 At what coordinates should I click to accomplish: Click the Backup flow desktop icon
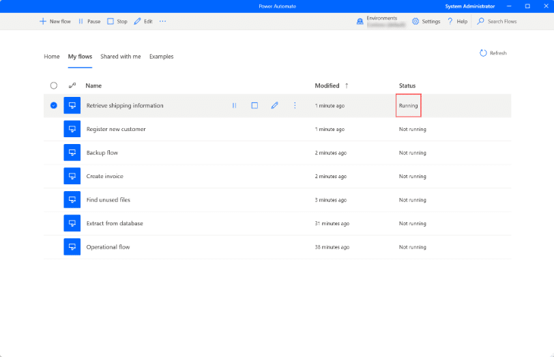[72, 153]
